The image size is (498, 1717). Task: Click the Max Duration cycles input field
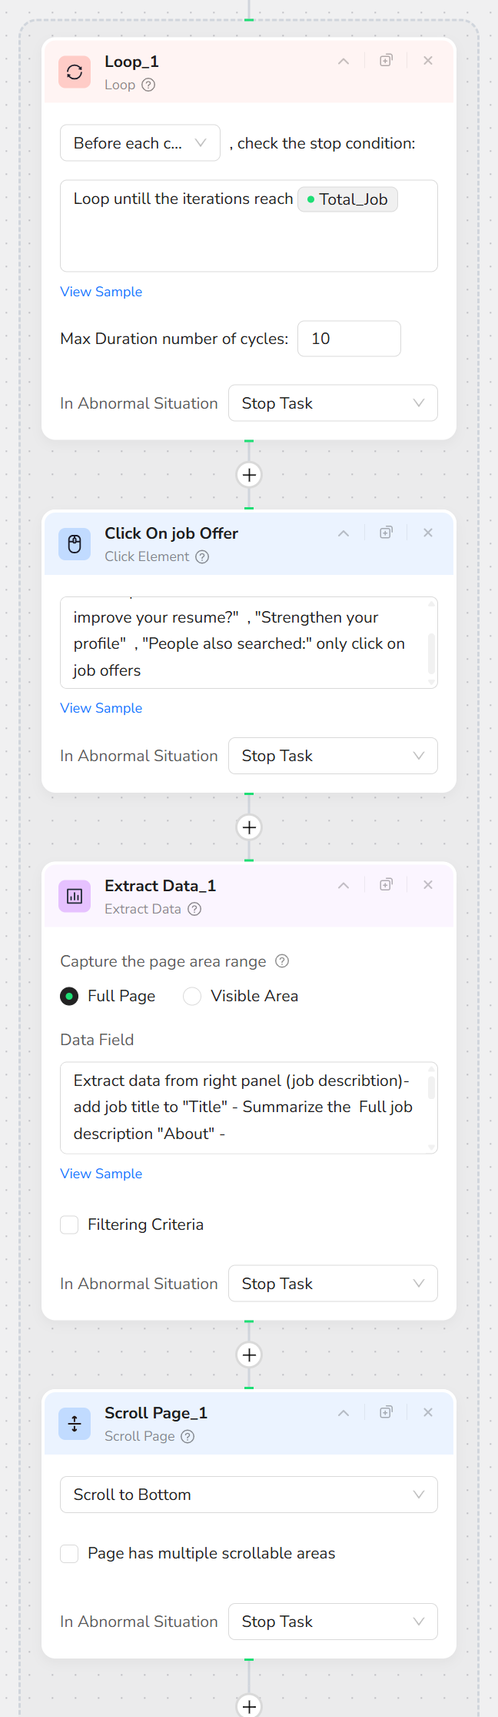click(x=349, y=339)
